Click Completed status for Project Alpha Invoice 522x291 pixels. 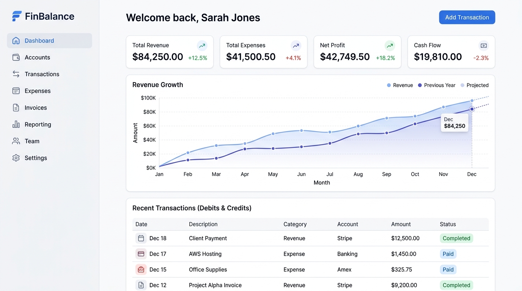456,285
